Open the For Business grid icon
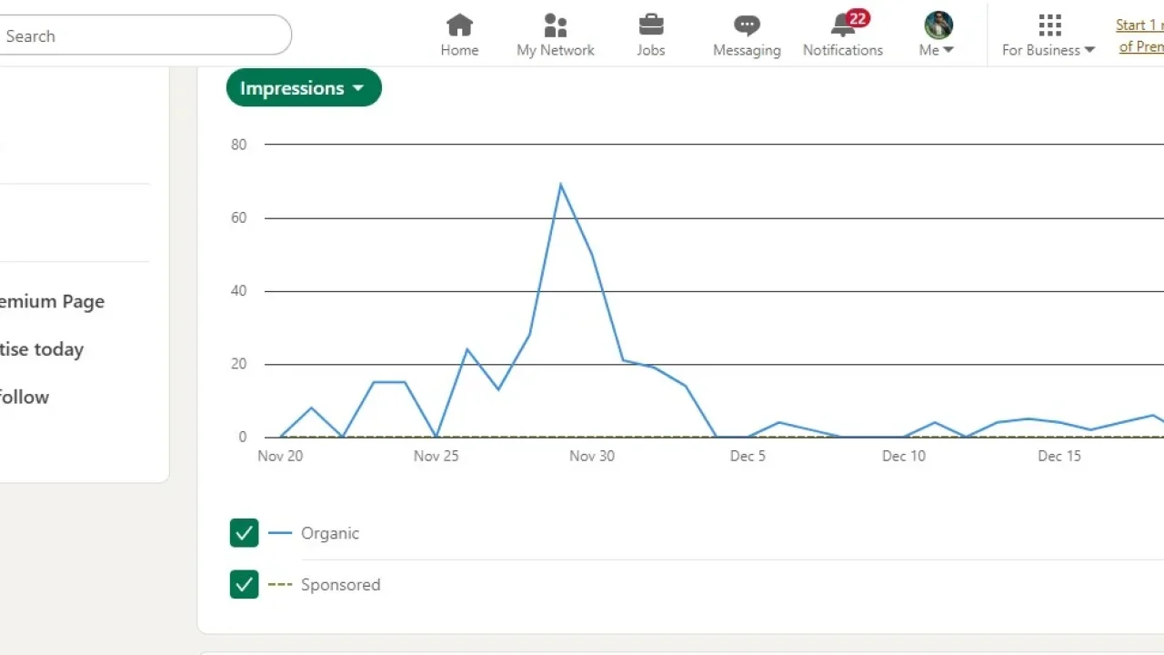1164x655 pixels. pyautogui.click(x=1049, y=25)
